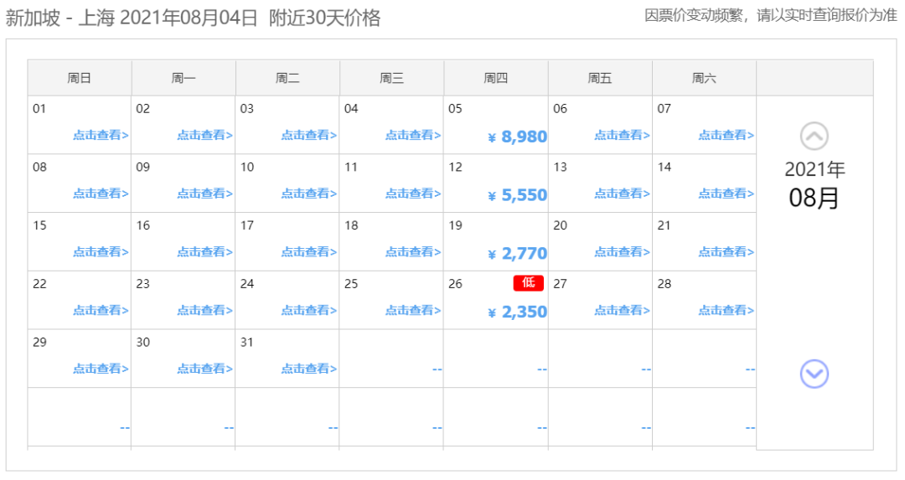905x480 pixels.
Task: Click 点击查看 on day 23
Action: 204,310
